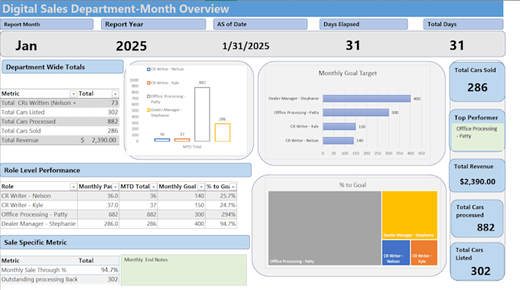Select the yellow 286 column in chart

[223, 132]
